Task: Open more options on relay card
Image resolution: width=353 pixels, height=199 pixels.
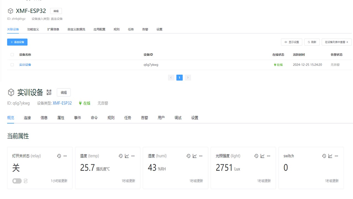Action: (65, 156)
